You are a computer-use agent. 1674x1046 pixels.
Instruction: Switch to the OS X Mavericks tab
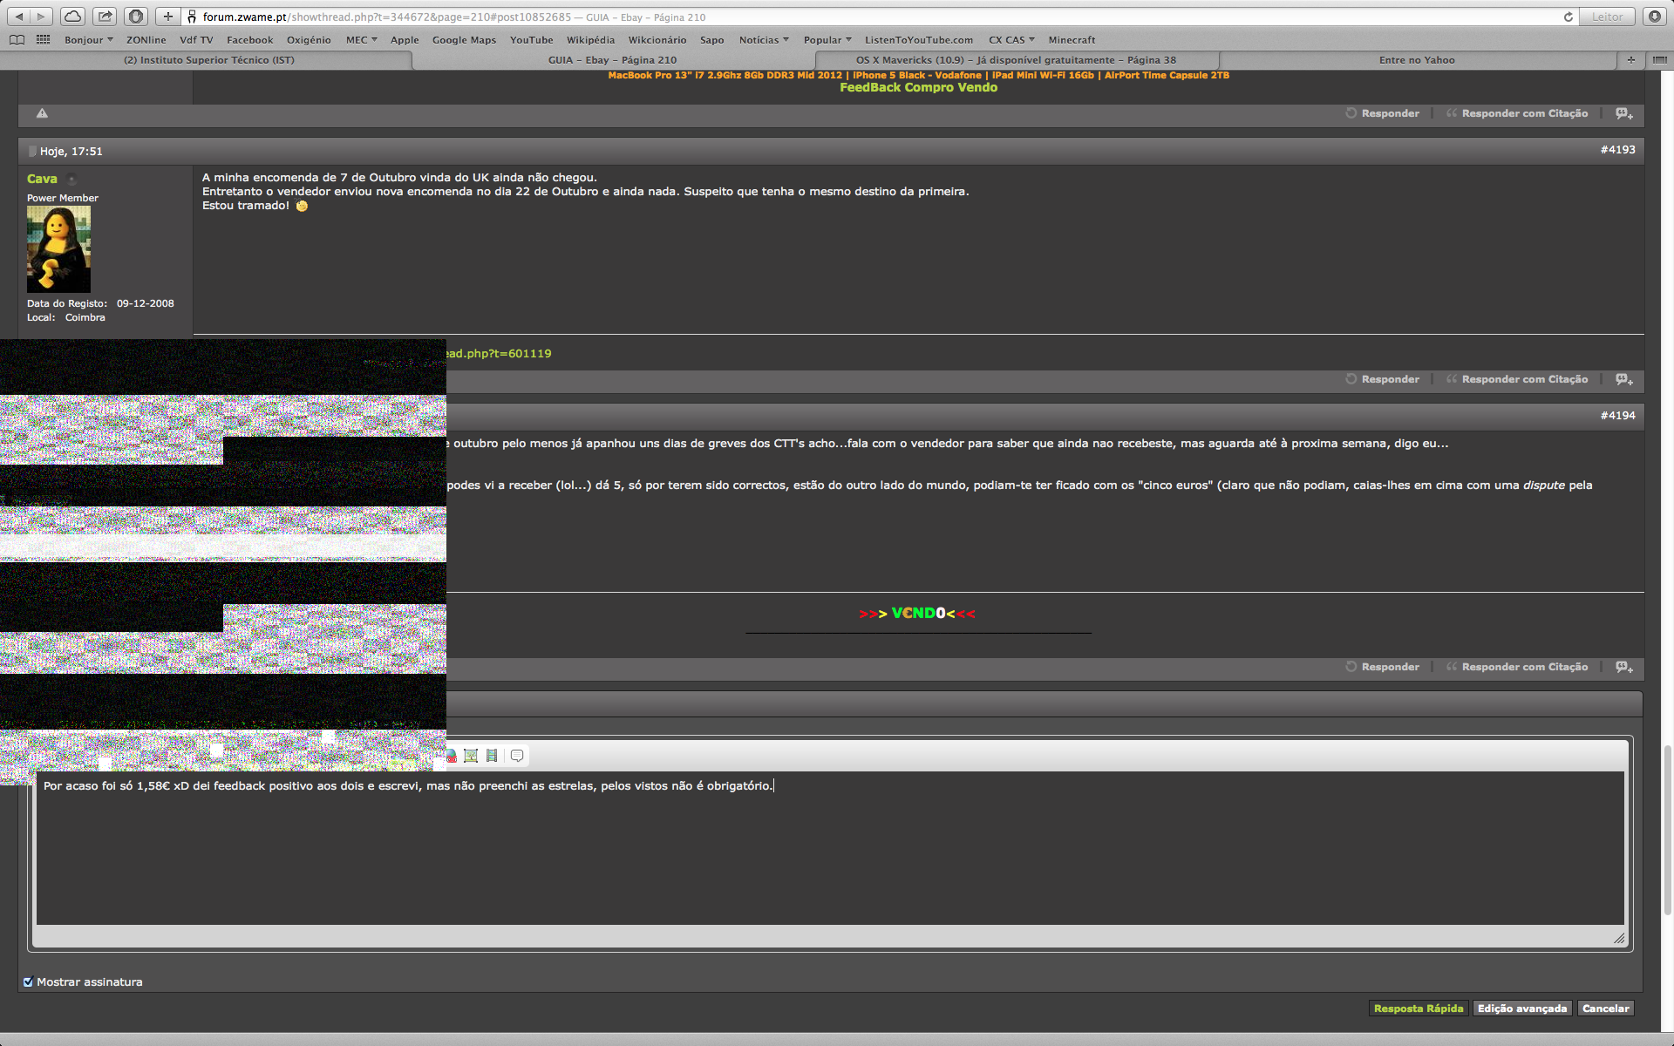[x=1016, y=60]
